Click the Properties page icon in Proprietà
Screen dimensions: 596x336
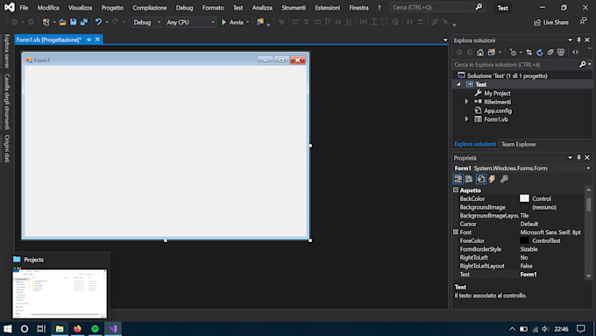[481, 179]
